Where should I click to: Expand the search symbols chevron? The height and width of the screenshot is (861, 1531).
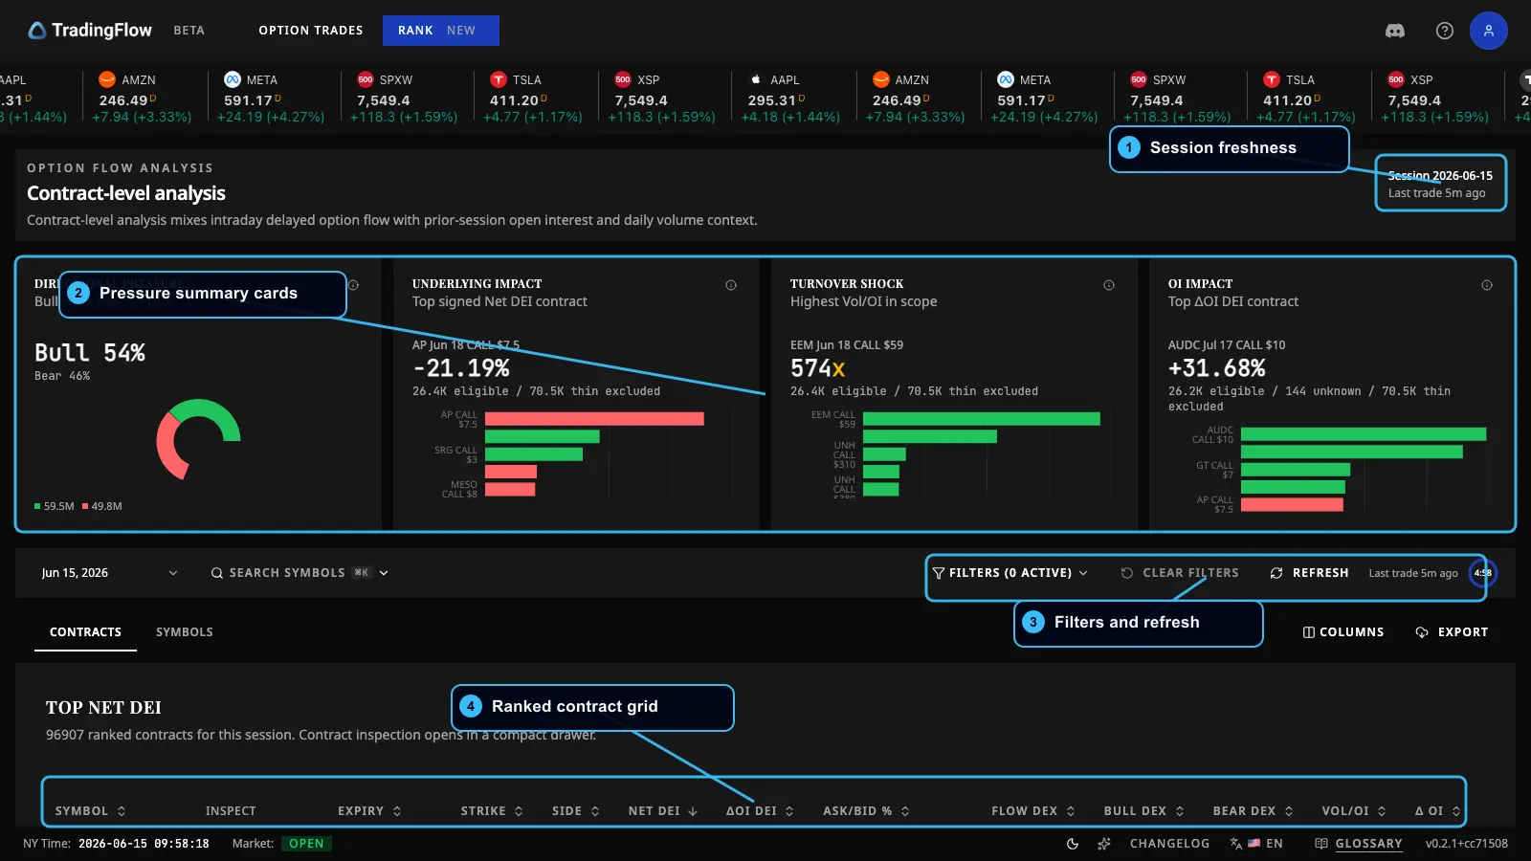(x=384, y=573)
